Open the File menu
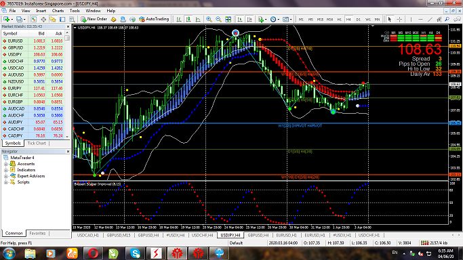This screenshot has height=260, width=463. click(12, 11)
